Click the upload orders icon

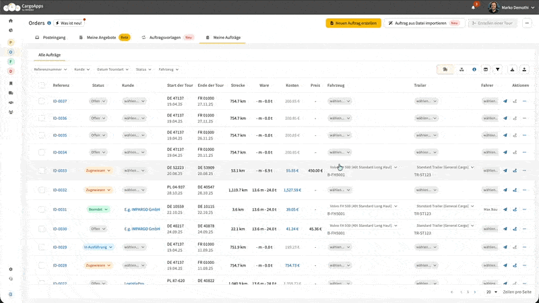524,69
